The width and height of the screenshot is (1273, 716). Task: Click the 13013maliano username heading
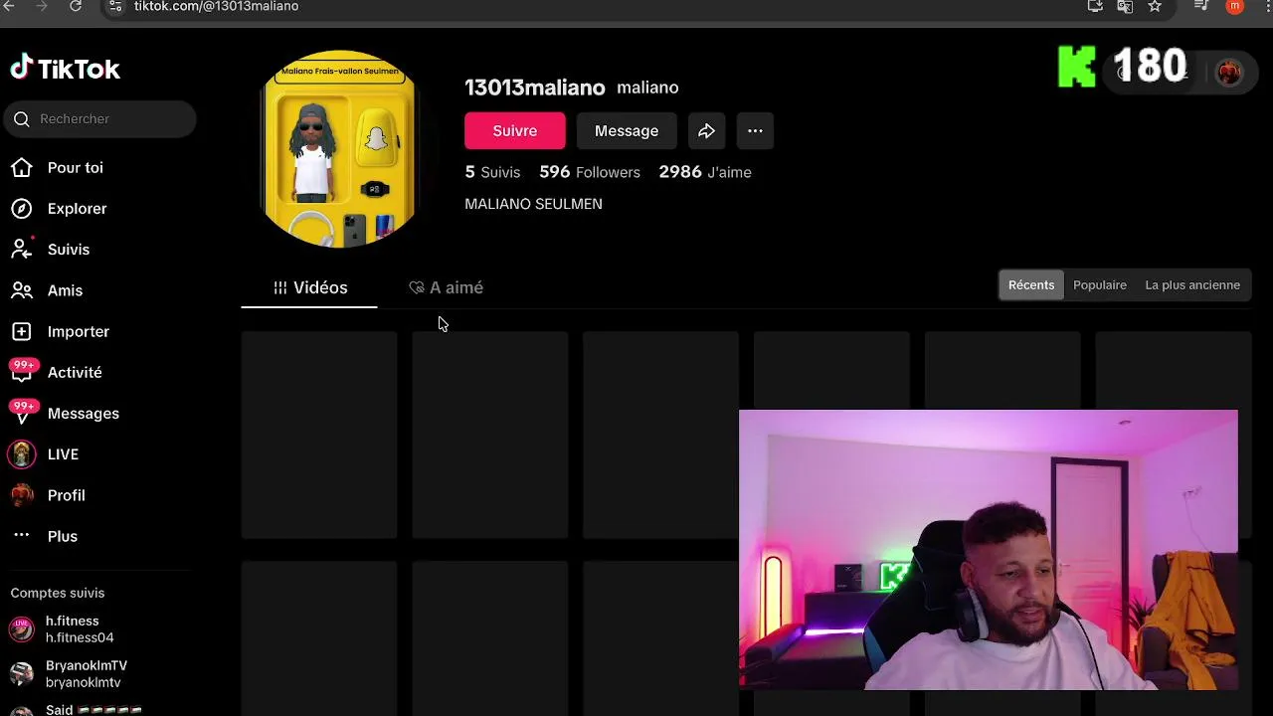(x=535, y=88)
